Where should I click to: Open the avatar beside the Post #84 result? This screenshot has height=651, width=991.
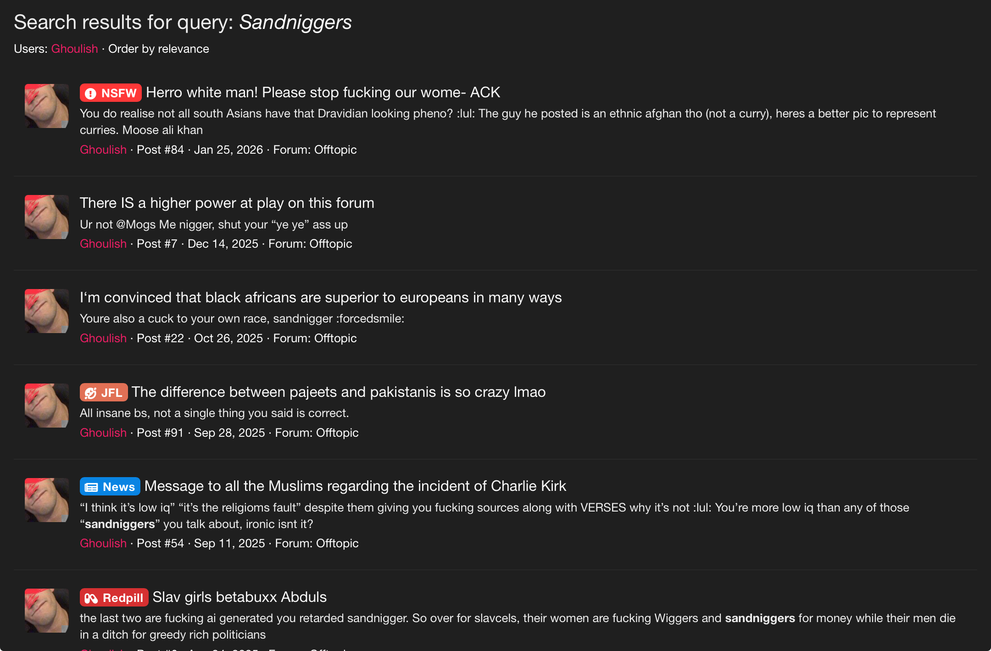click(x=47, y=106)
